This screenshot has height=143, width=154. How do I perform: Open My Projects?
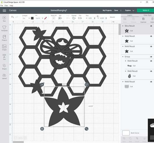point(107,10)
